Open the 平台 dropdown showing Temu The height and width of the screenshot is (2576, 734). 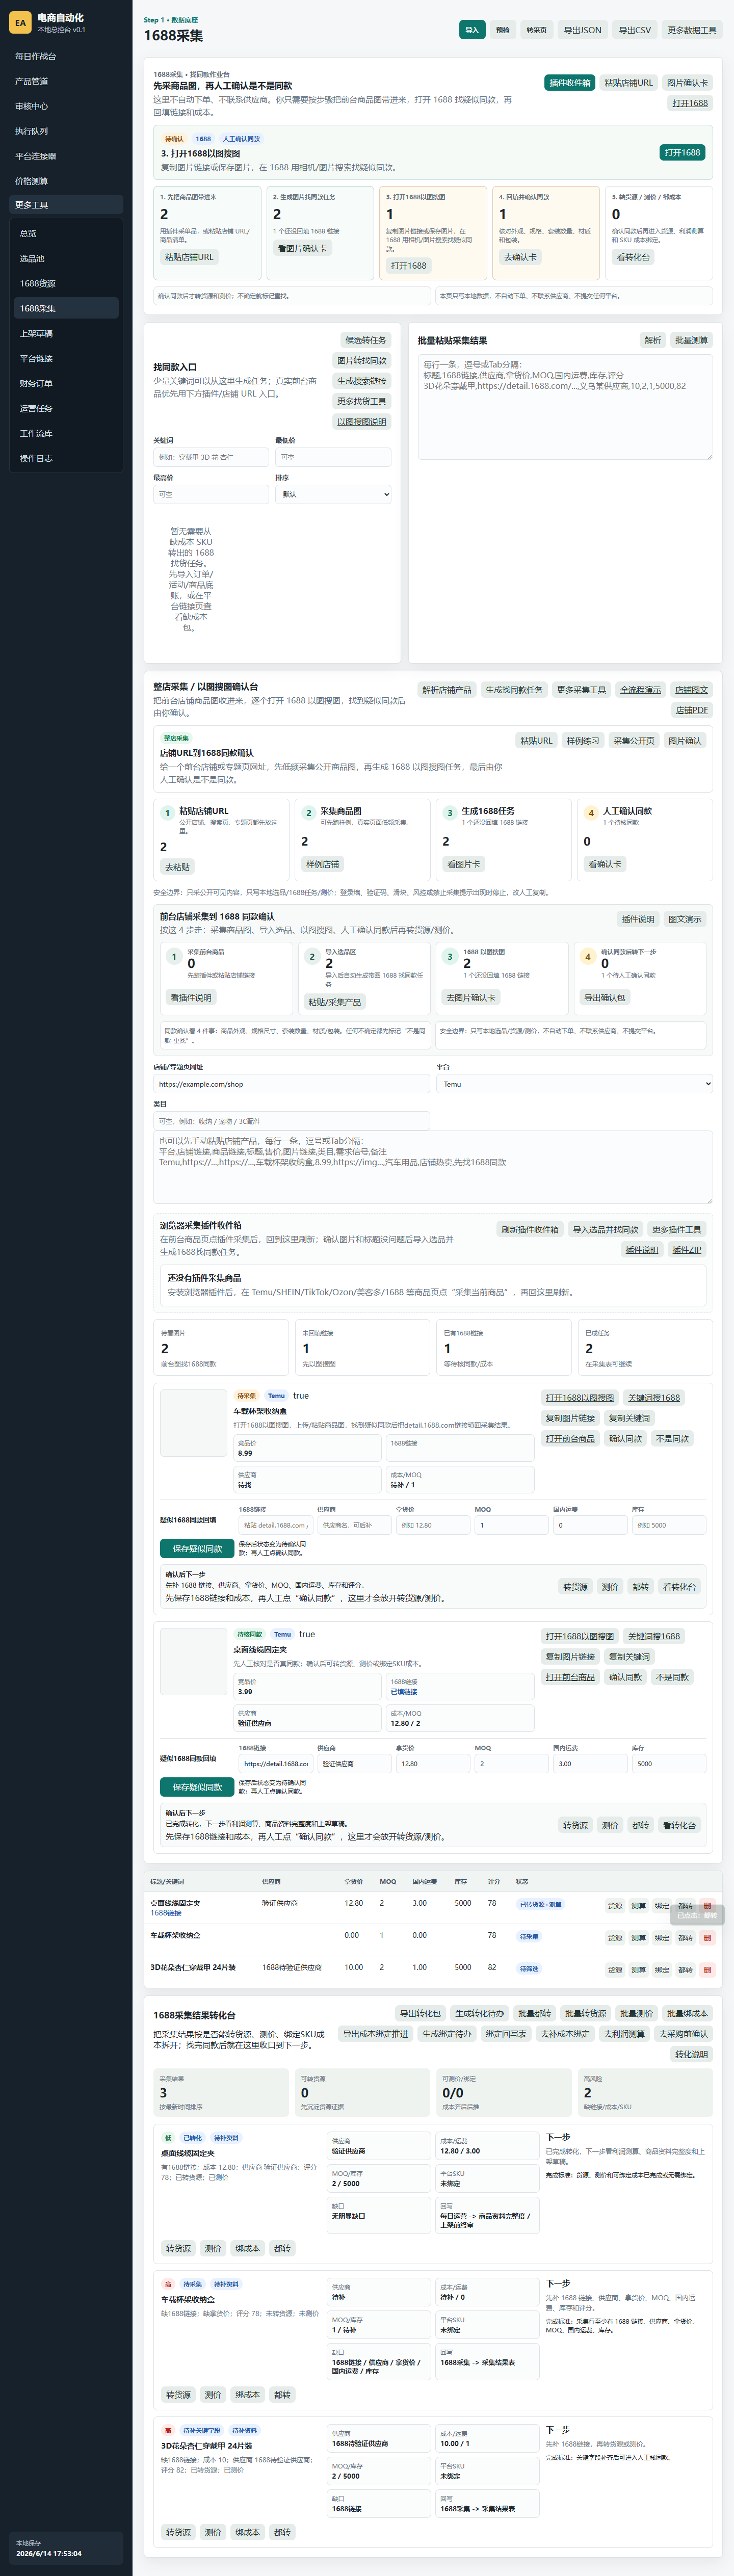(574, 1084)
